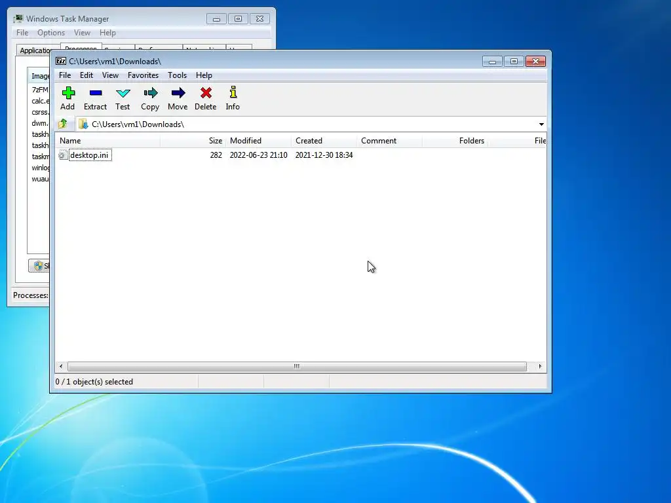Screen dimensions: 671x503
Task: Open Task Manager Options menu
Action: click(51, 33)
